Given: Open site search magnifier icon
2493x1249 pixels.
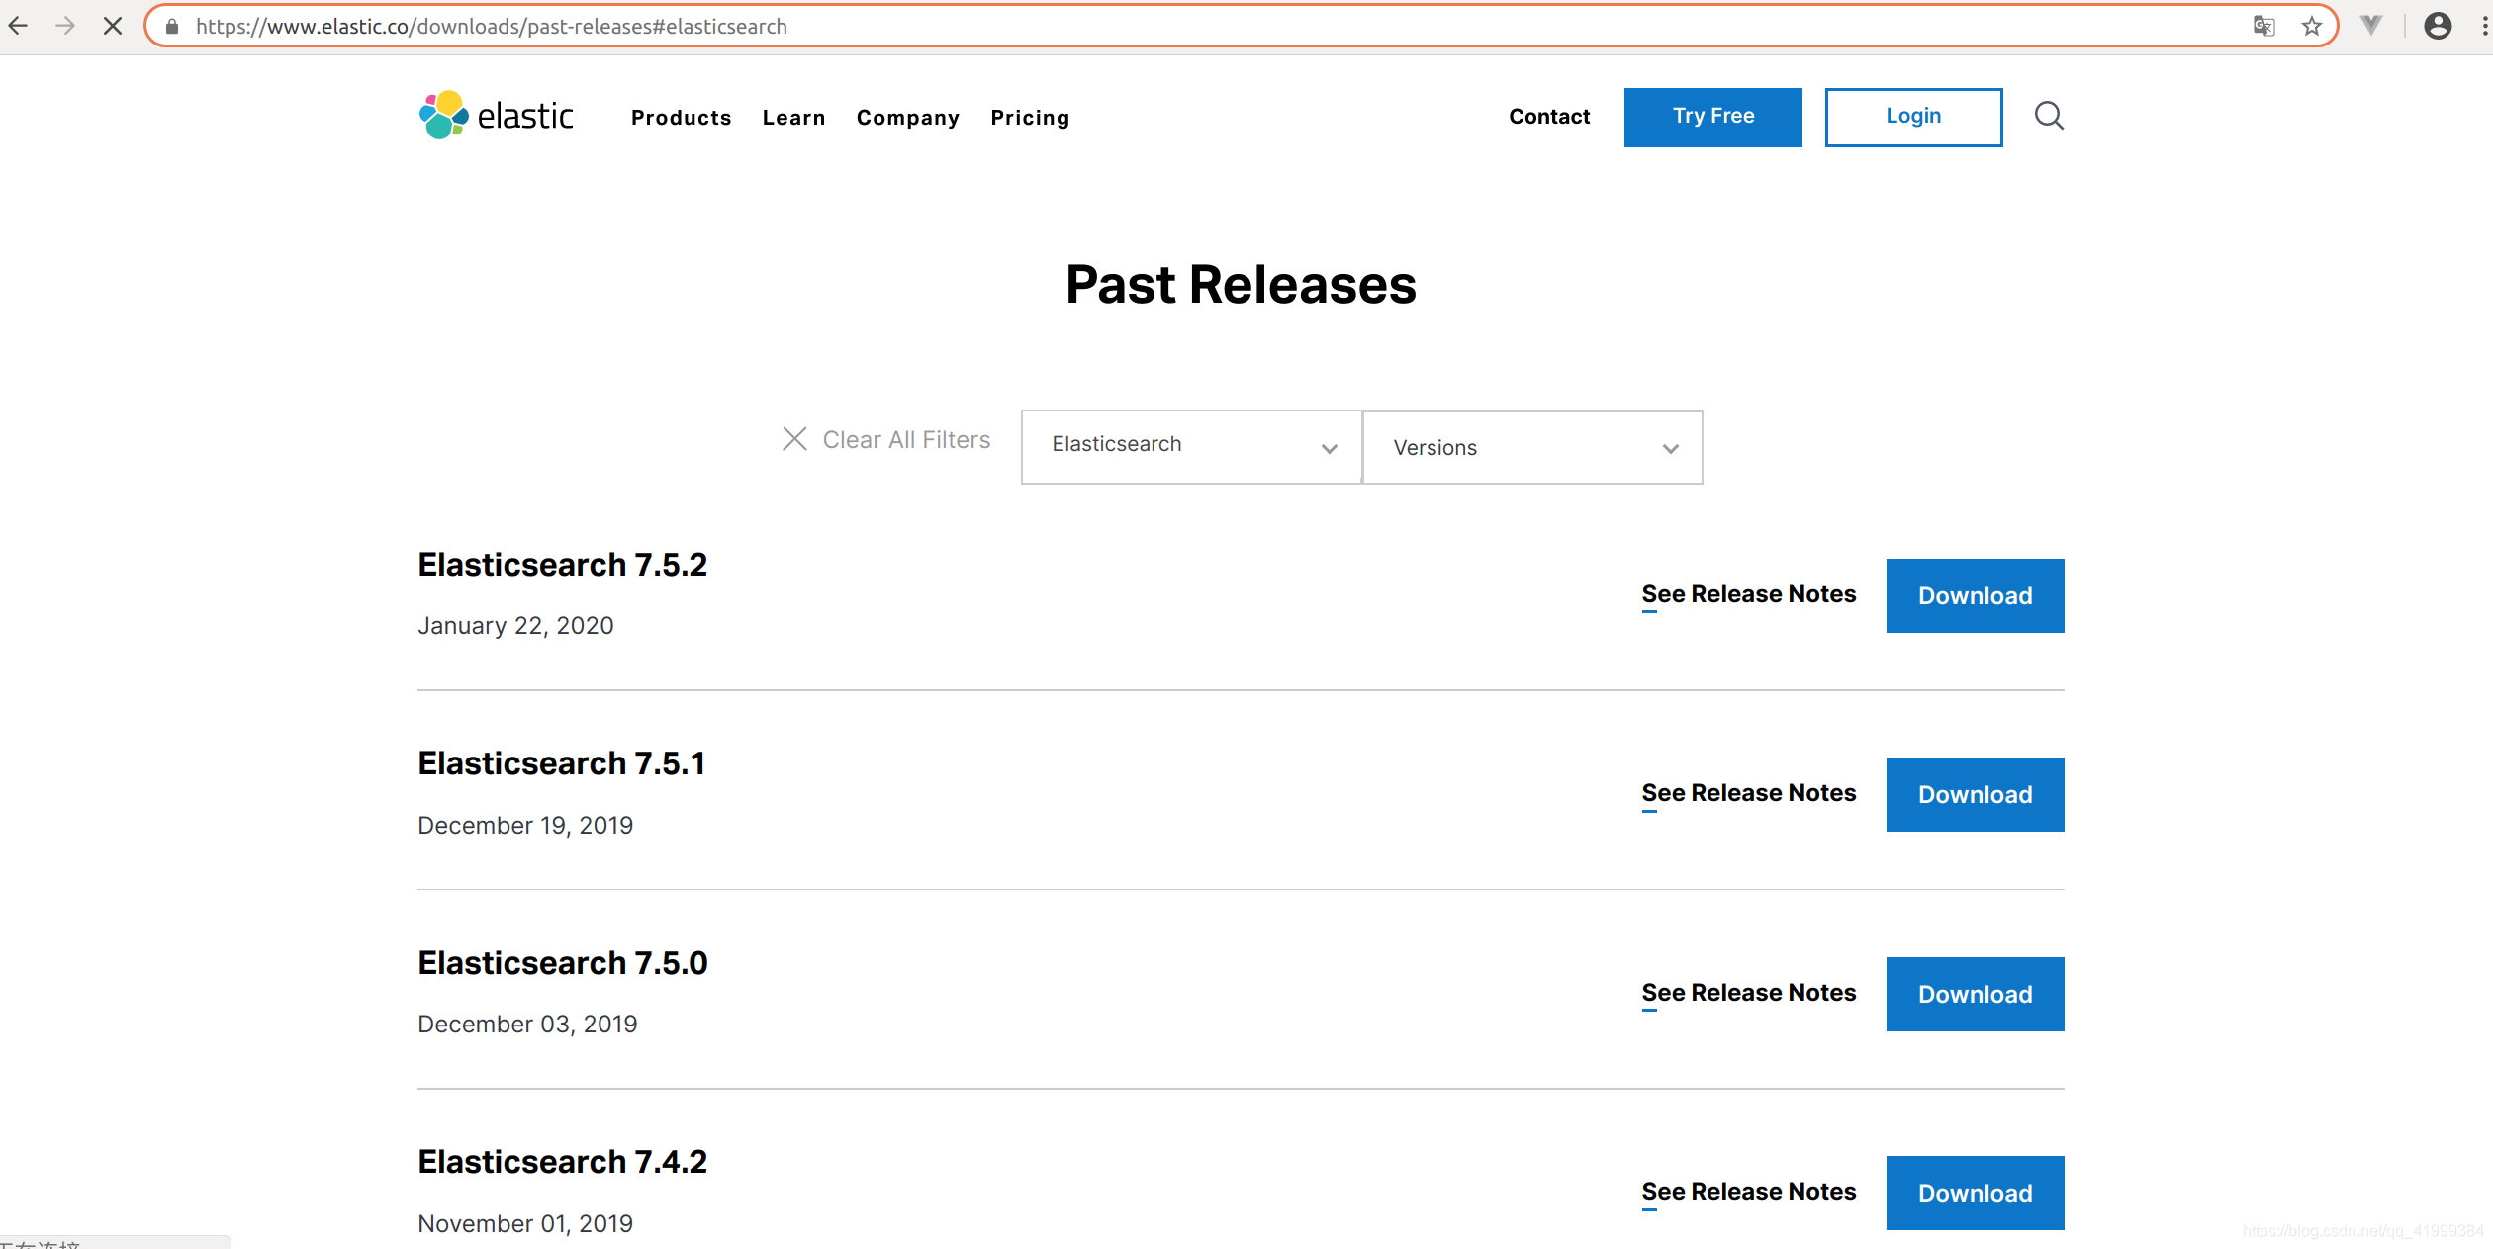Looking at the screenshot, I should [x=2049, y=116].
